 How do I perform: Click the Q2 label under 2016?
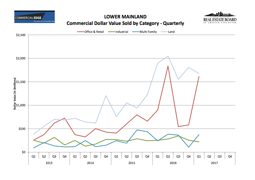[168, 156]
